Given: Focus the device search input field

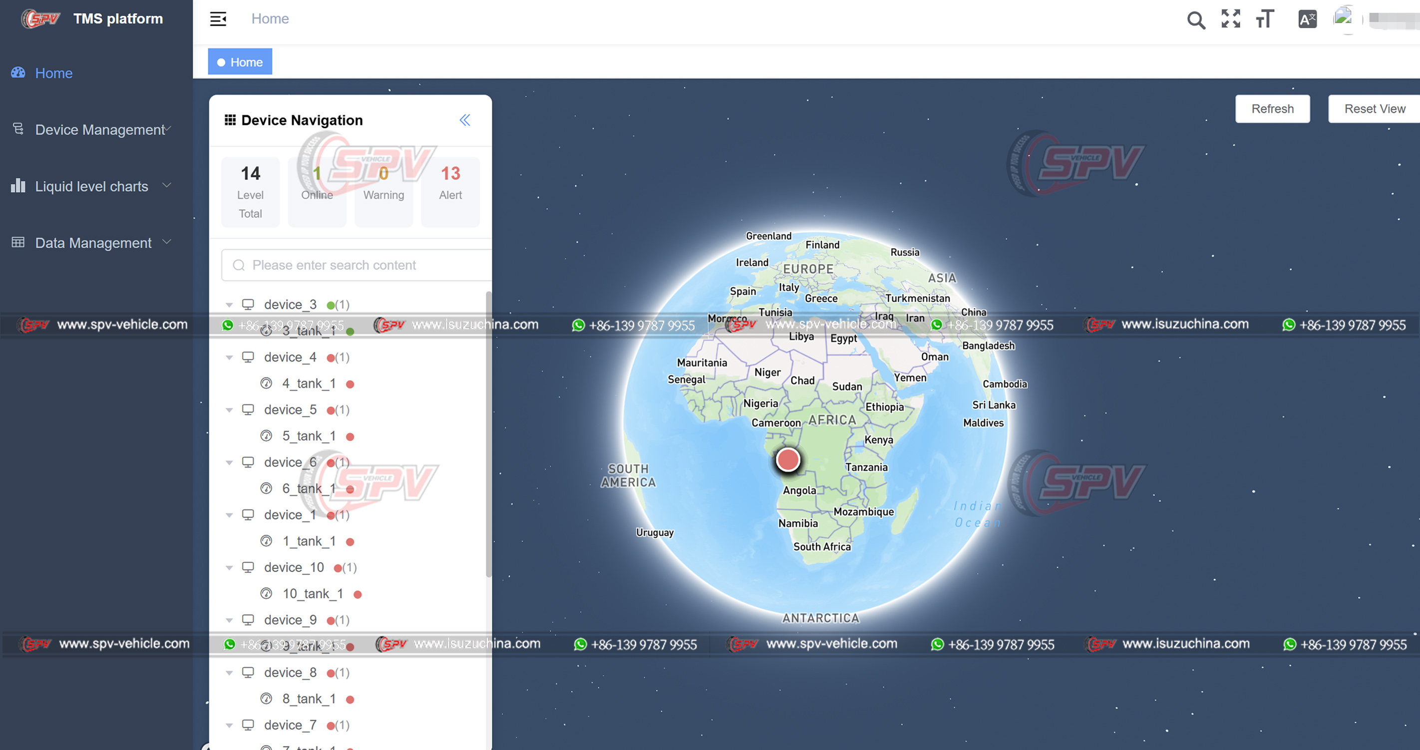Looking at the screenshot, I should (x=356, y=265).
